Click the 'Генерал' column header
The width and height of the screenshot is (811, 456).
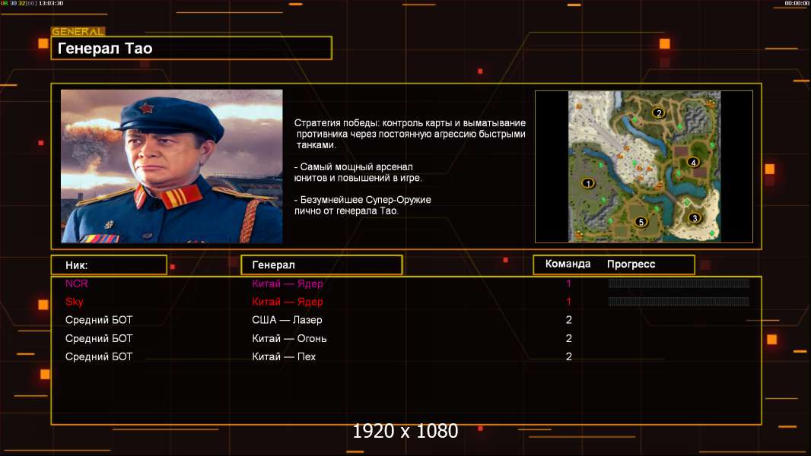322,265
